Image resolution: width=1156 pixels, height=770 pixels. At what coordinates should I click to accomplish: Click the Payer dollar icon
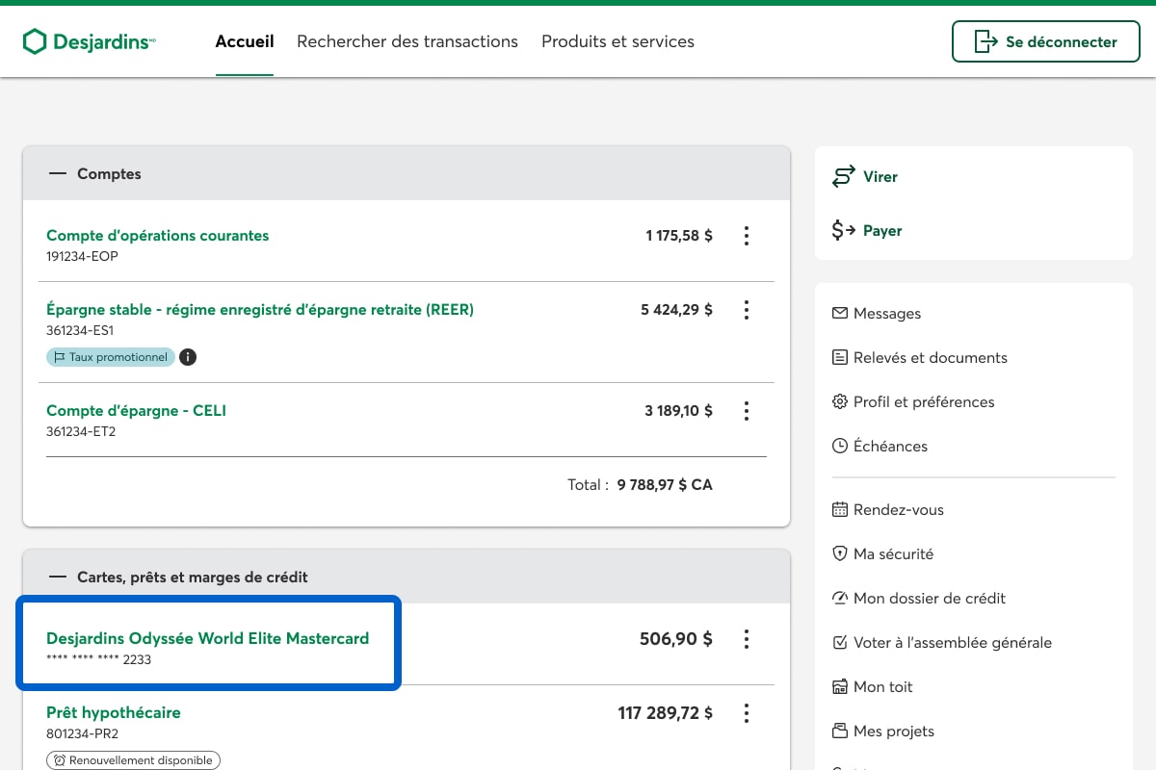844,231
